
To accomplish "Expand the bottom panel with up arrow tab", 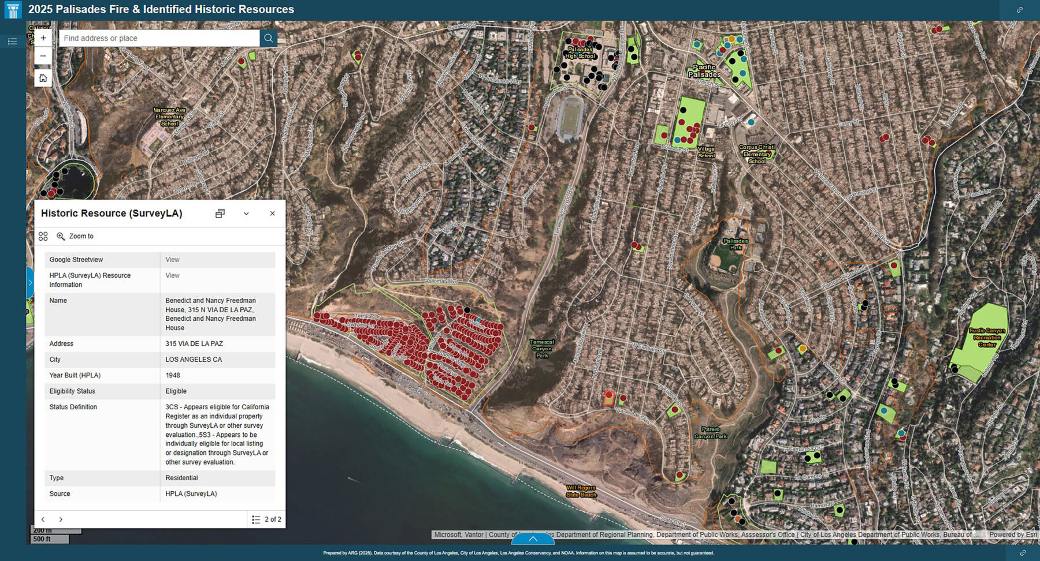I will (x=533, y=539).
